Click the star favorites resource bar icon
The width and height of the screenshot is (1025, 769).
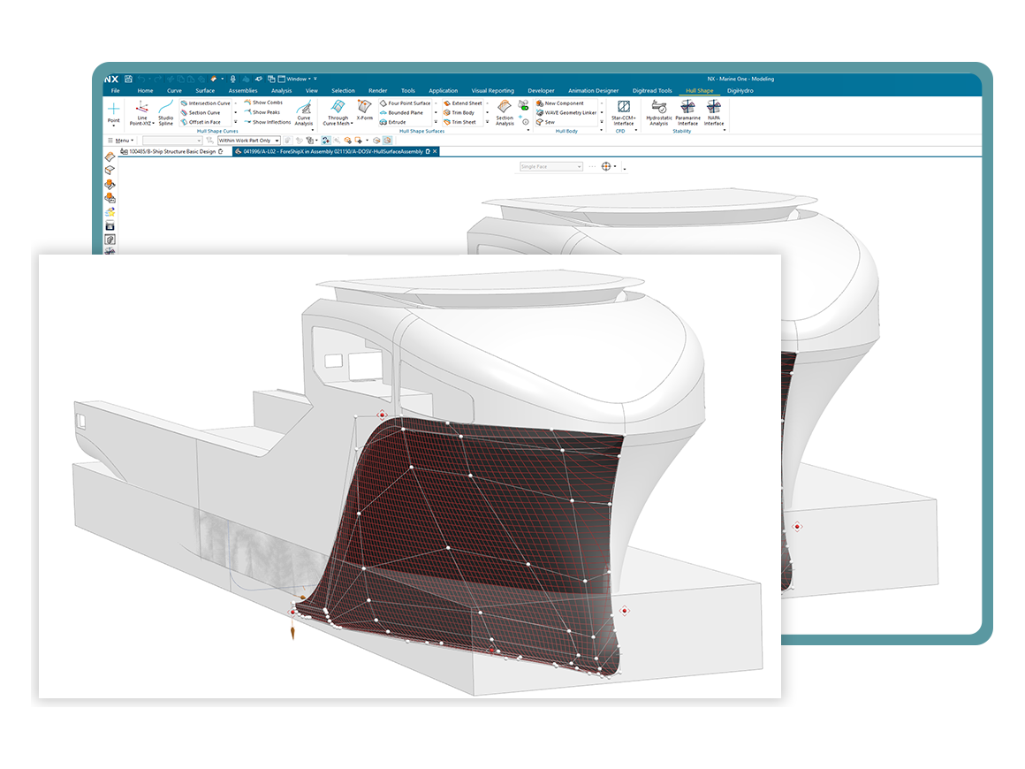[x=110, y=212]
